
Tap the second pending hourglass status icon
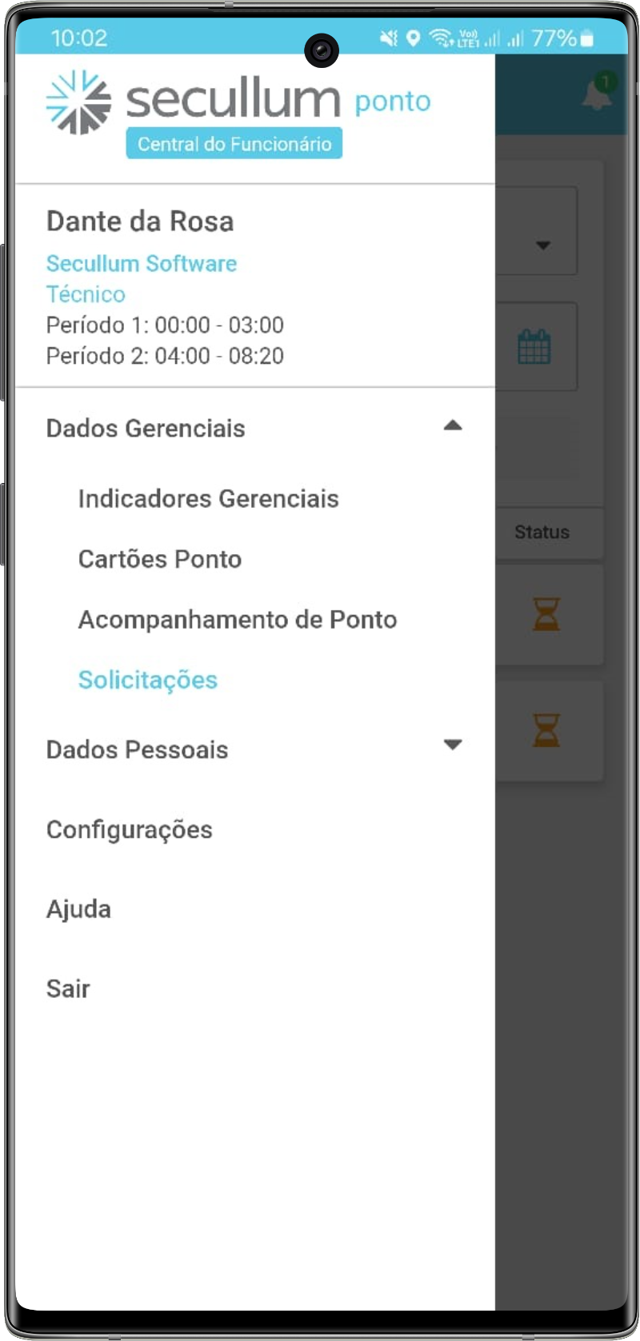click(x=546, y=730)
